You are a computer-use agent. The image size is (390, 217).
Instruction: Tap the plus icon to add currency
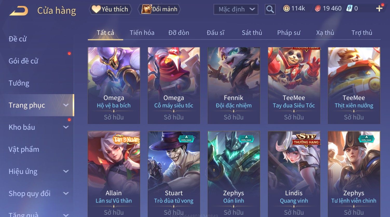379,9
